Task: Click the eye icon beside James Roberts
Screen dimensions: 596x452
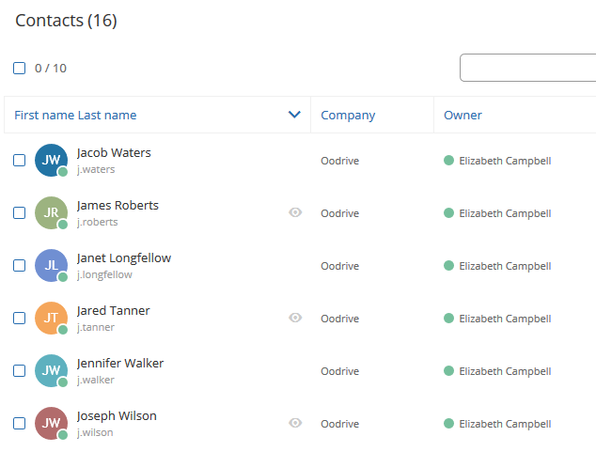Action: (x=295, y=212)
